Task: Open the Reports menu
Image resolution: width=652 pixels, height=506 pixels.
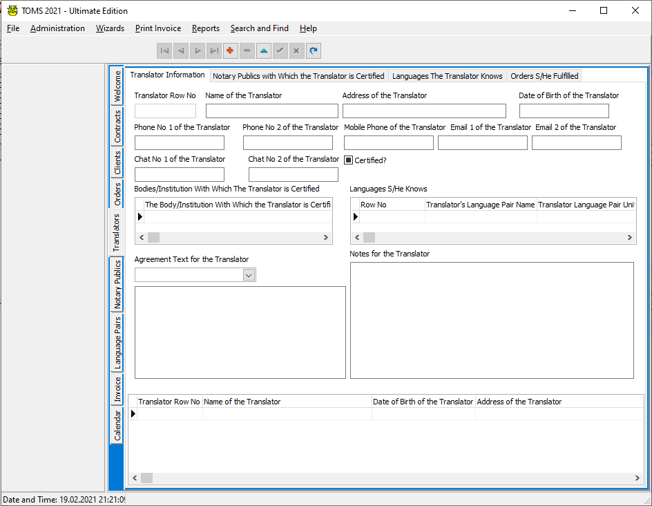Action: click(205, 28)
